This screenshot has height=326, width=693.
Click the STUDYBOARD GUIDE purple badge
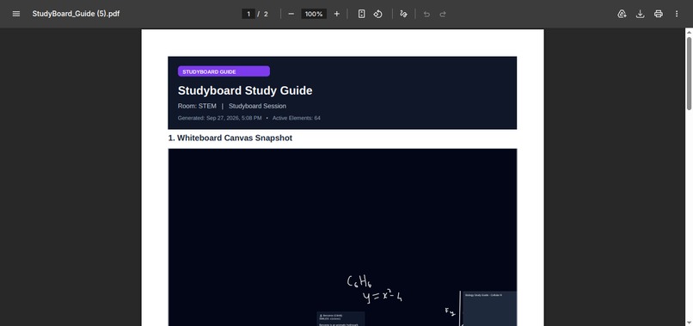point(224,71)
